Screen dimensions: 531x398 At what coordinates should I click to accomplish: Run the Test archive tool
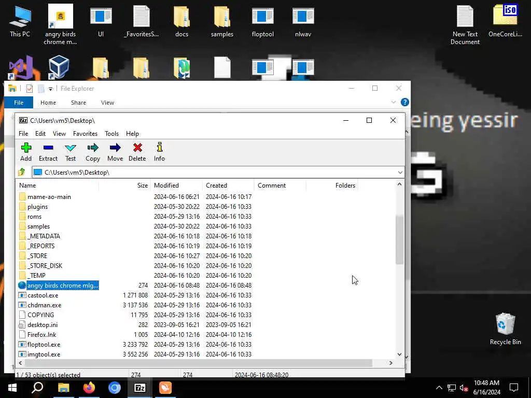pos(71,152)
